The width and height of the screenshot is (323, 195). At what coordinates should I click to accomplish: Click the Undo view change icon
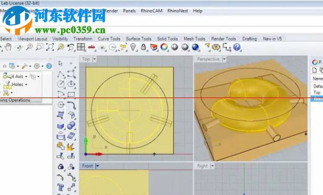coord(71,47)
